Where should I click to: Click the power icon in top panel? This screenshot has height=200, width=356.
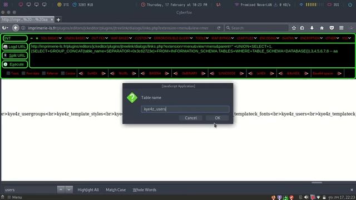pos(350,4)
